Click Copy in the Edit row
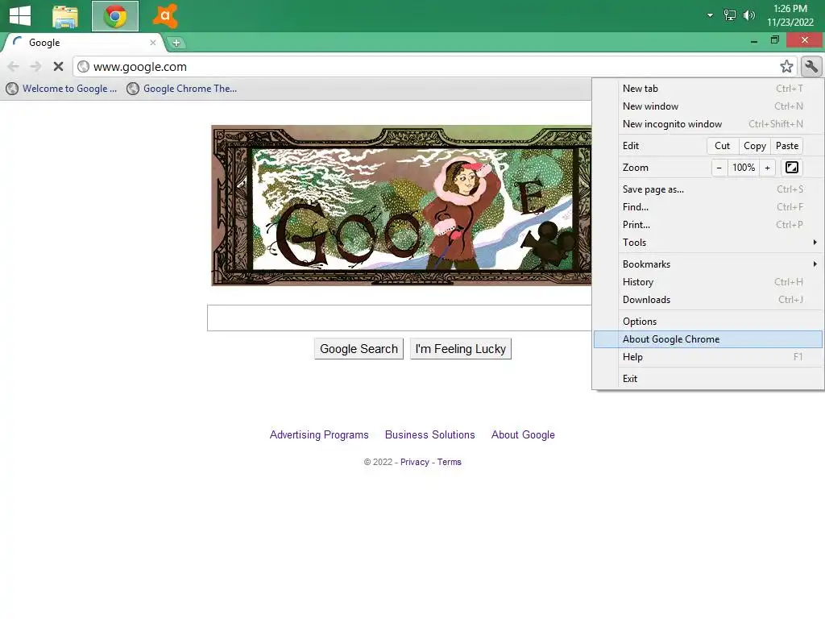This screenshot has width=825, height=619. point(754,146)
